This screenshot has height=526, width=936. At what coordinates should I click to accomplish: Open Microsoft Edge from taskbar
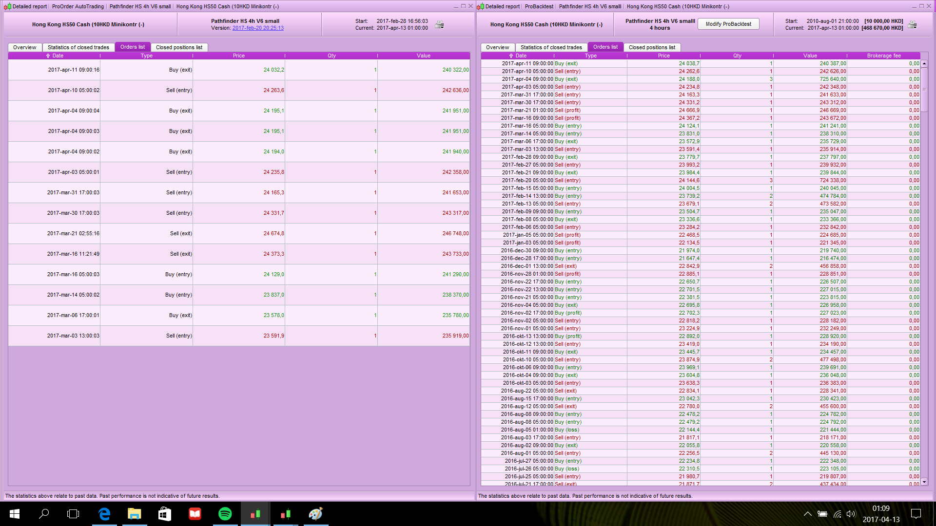[x=104, y=514]
